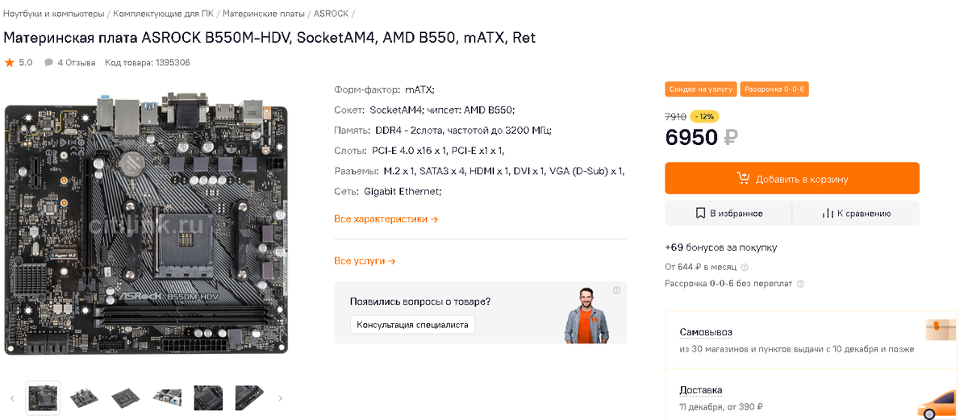Click Консультация специалиста button
This screenshot has width=968, height=420.
(412, 324)
